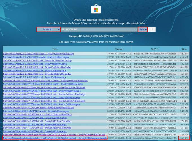Open VCLibs UWPDesktop arm BlockMap link
This screenshot has height=141, width=192.
pos(44,87)
